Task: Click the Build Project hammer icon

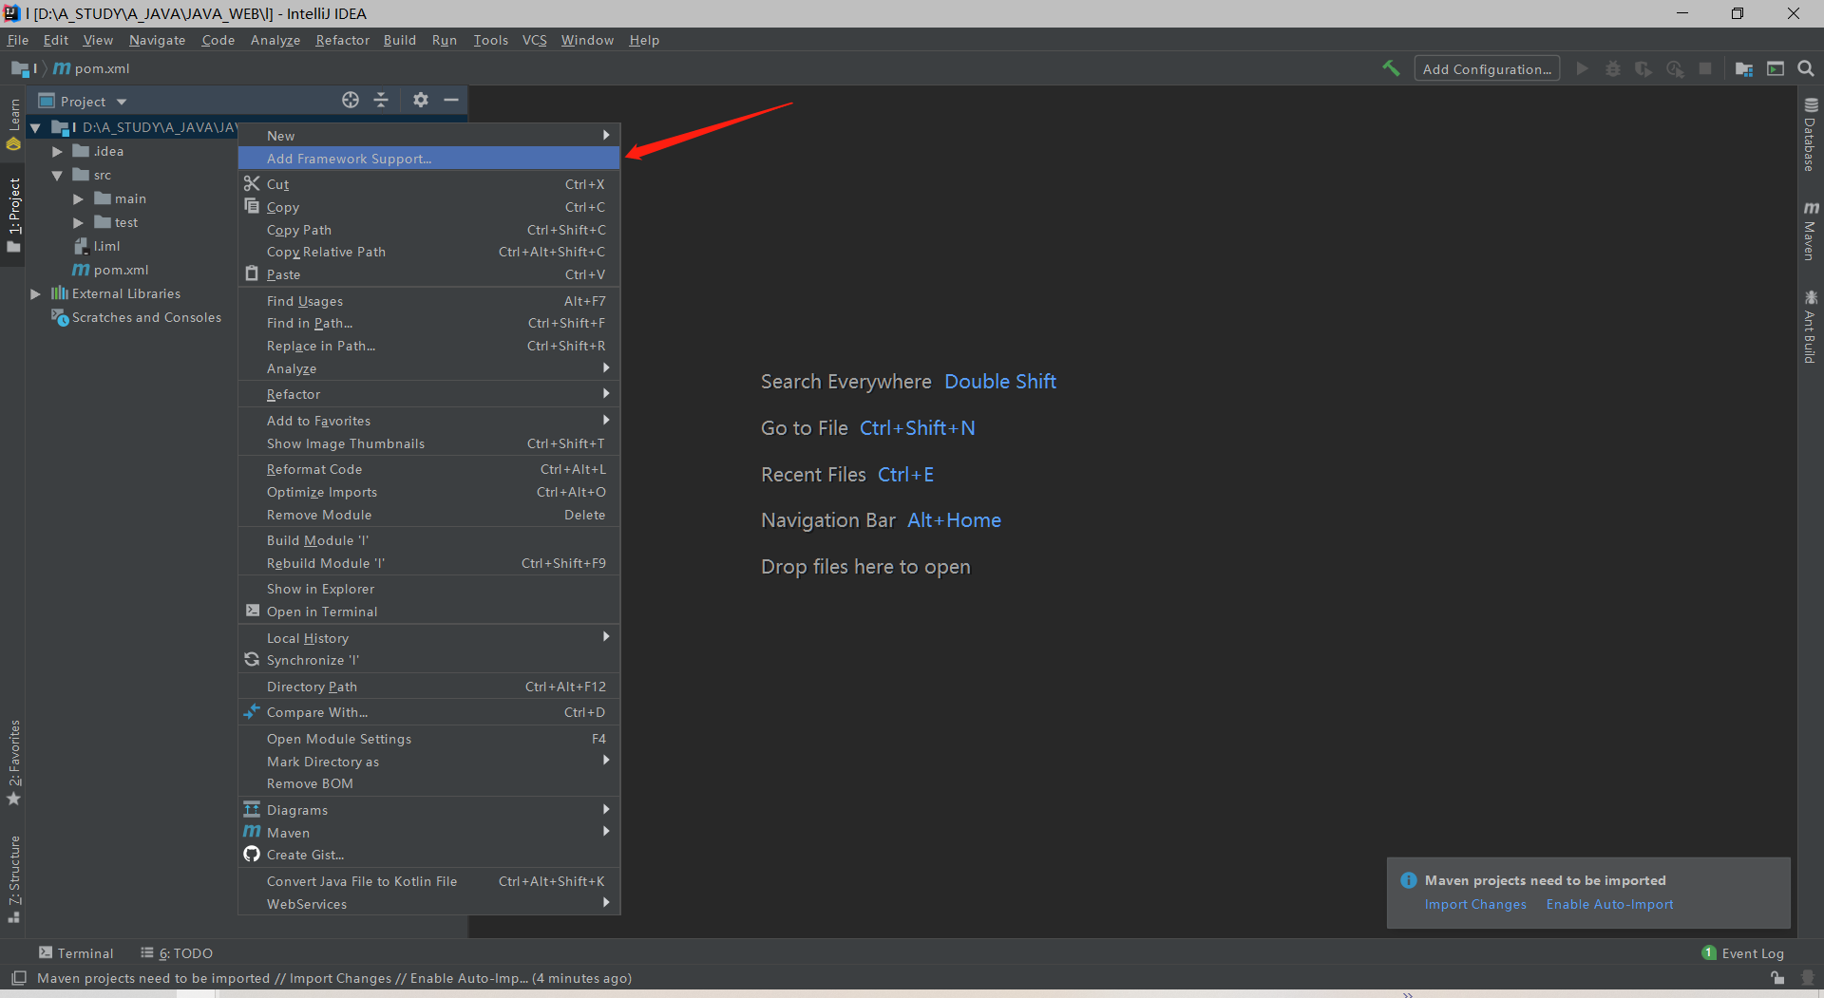Action: (x=1391, y=68)
